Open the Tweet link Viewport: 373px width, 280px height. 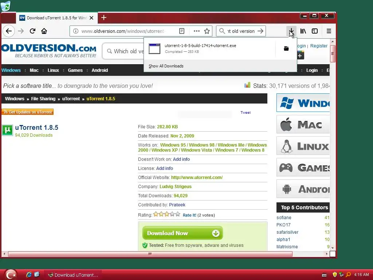246,112
